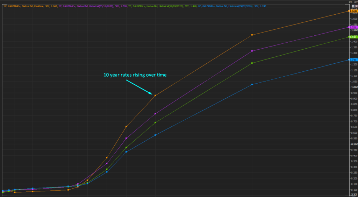Click the blue curve's 20-year data point
The height and width of the screenshot is (197, 358).
coord(252,84)
